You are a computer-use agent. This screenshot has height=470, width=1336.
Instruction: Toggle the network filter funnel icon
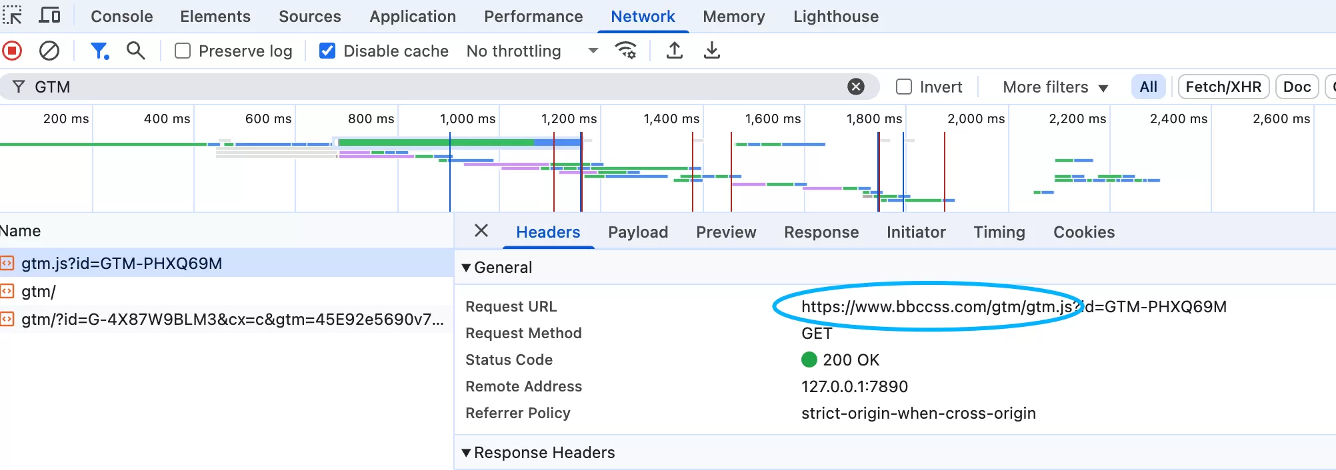[x=99, y=51]
